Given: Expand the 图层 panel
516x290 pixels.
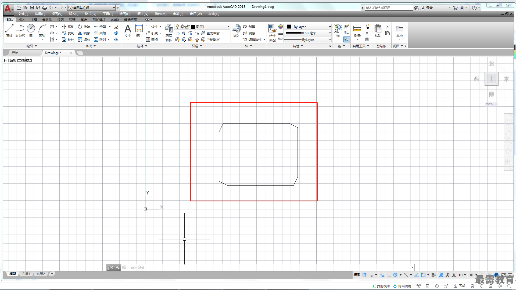Looking at the screenshot, I should pyautogui.click(x=197, y=46).
